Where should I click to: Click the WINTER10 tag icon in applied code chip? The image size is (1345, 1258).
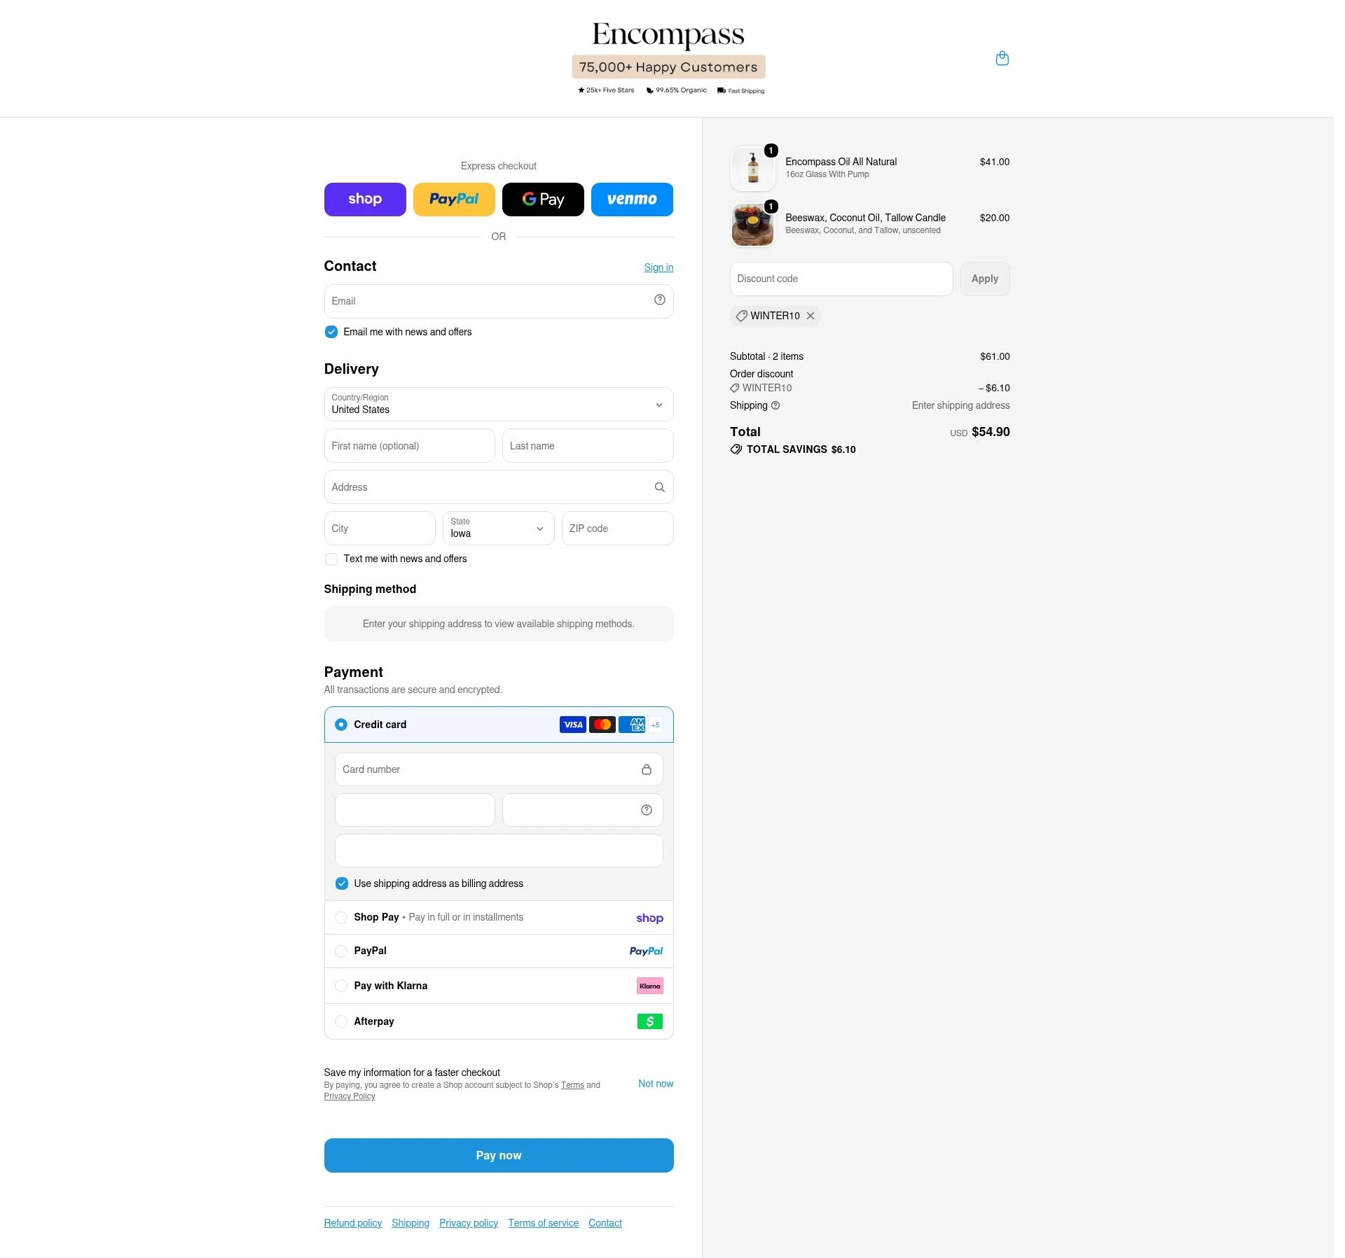741,316
